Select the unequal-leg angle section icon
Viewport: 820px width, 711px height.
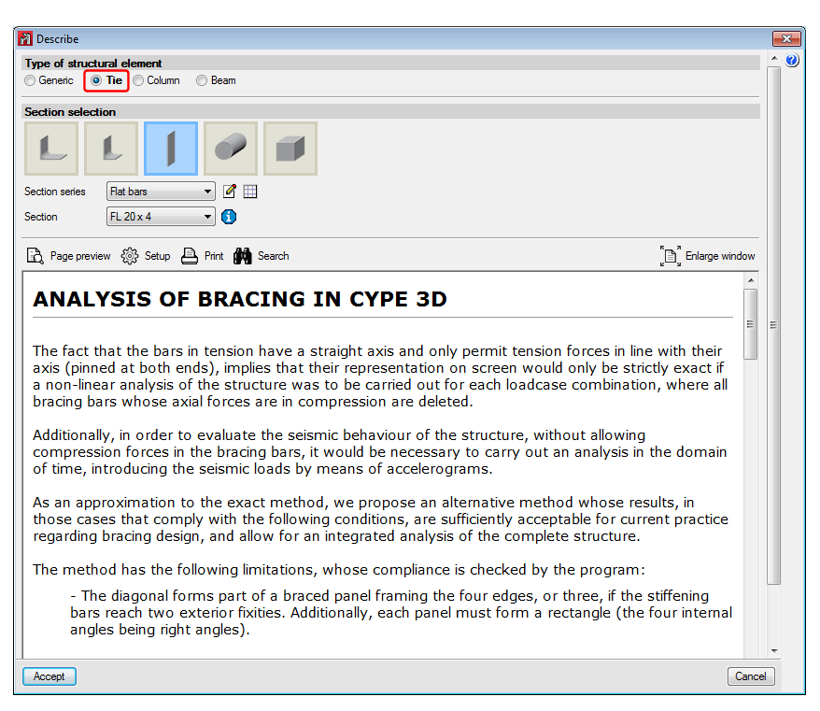click(111, 149)
